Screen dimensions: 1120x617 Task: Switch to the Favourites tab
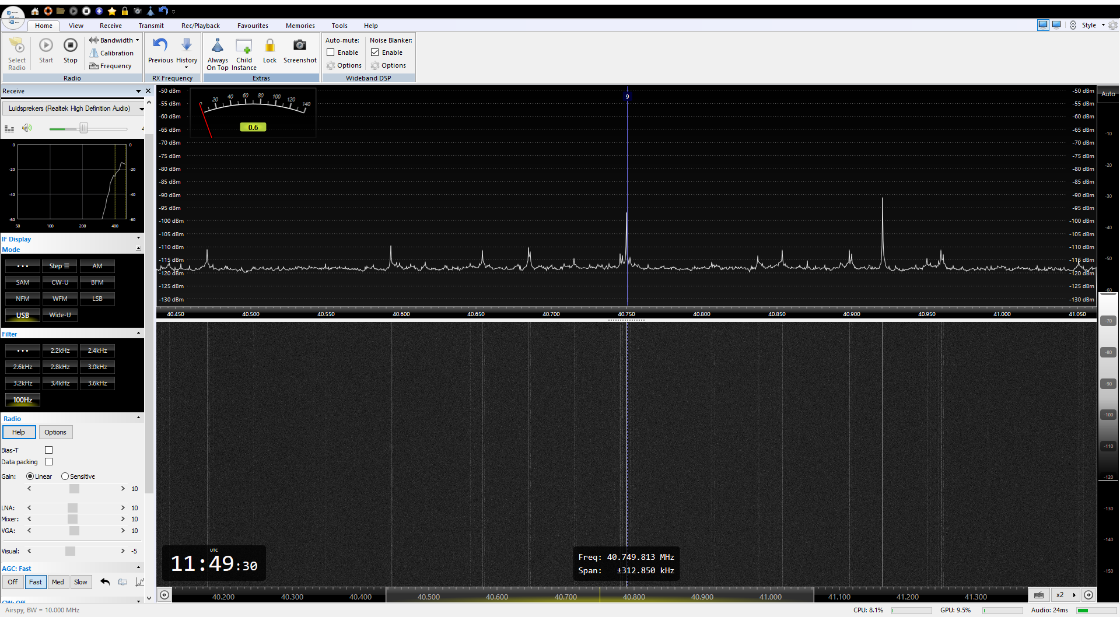point(253,26)
